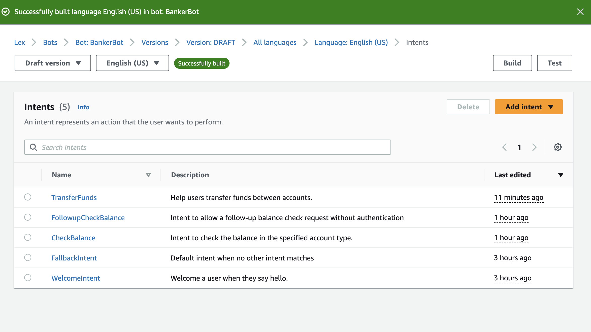Click the Last edited sort arrow
This screenshot has height=332, width=591.
(561, 175)
